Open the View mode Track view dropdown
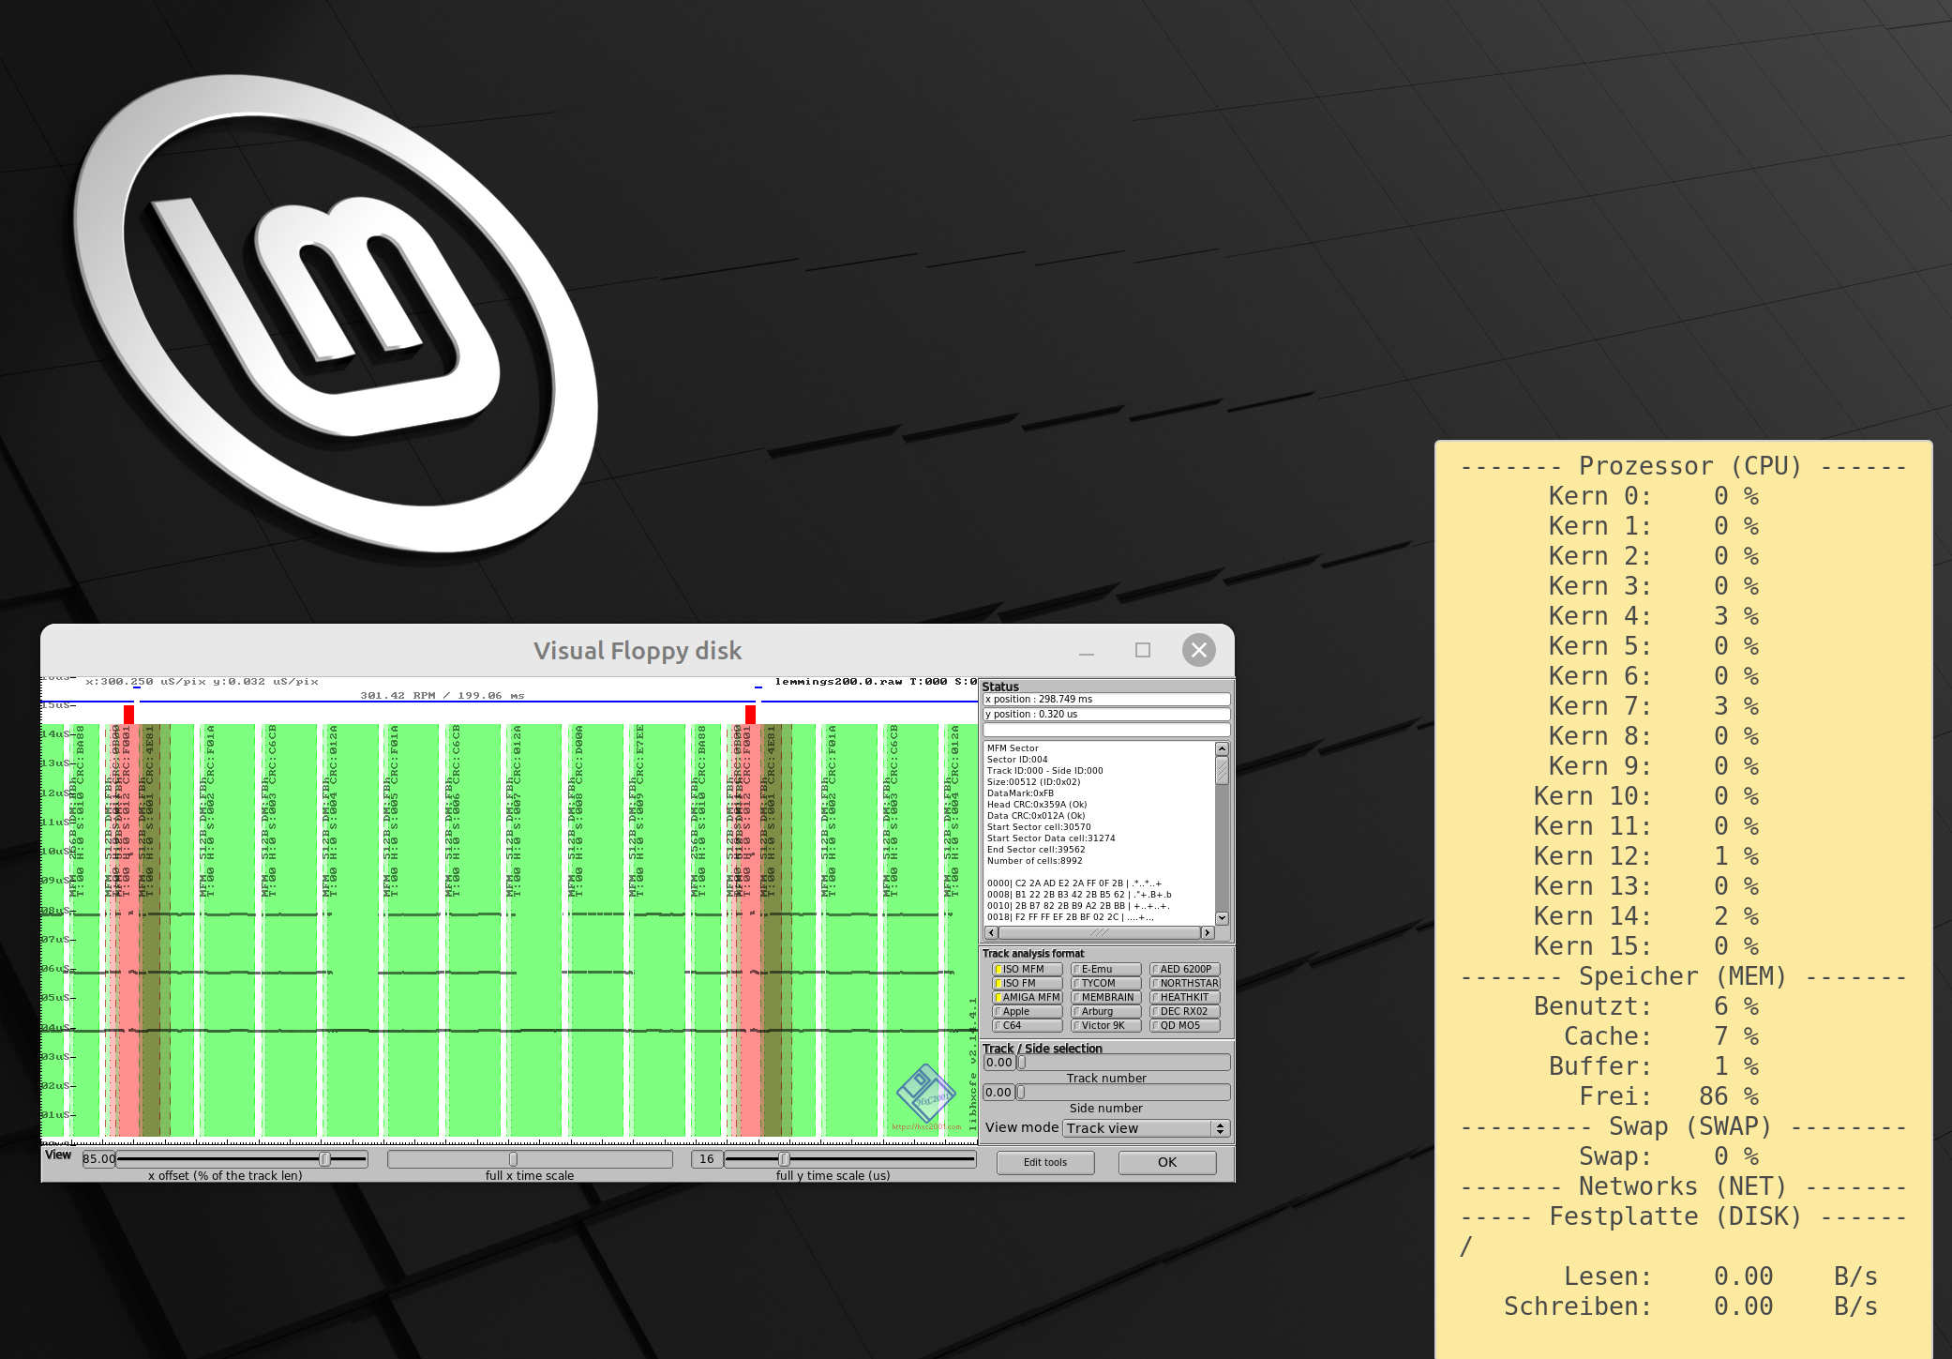 click(x=1145, y=1128)
